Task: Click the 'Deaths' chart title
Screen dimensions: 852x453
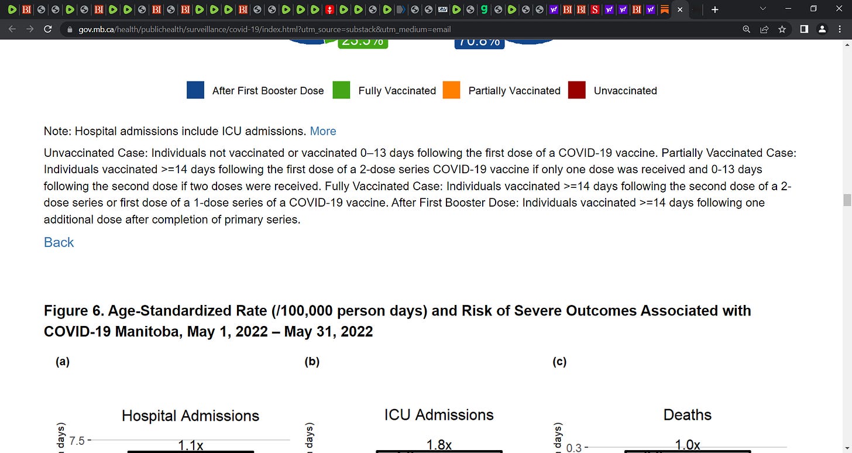Action: click(688, 415)
